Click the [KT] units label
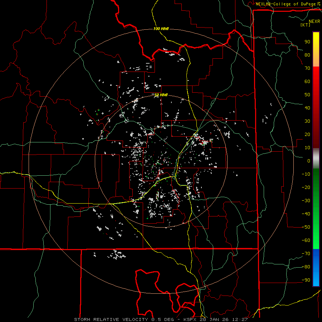 point(305,25)
